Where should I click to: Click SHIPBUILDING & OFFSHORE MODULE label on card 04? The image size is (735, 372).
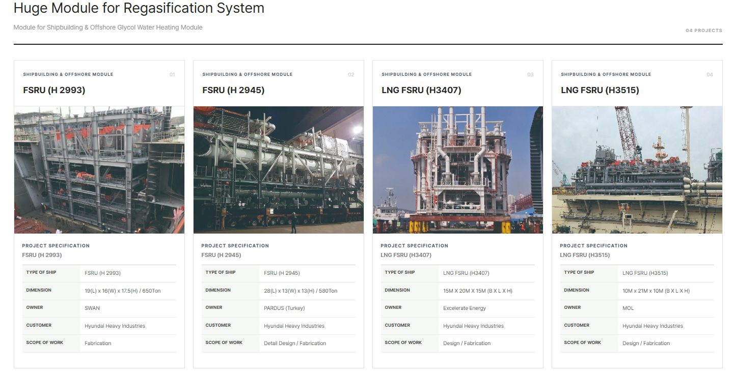[606, 74]
